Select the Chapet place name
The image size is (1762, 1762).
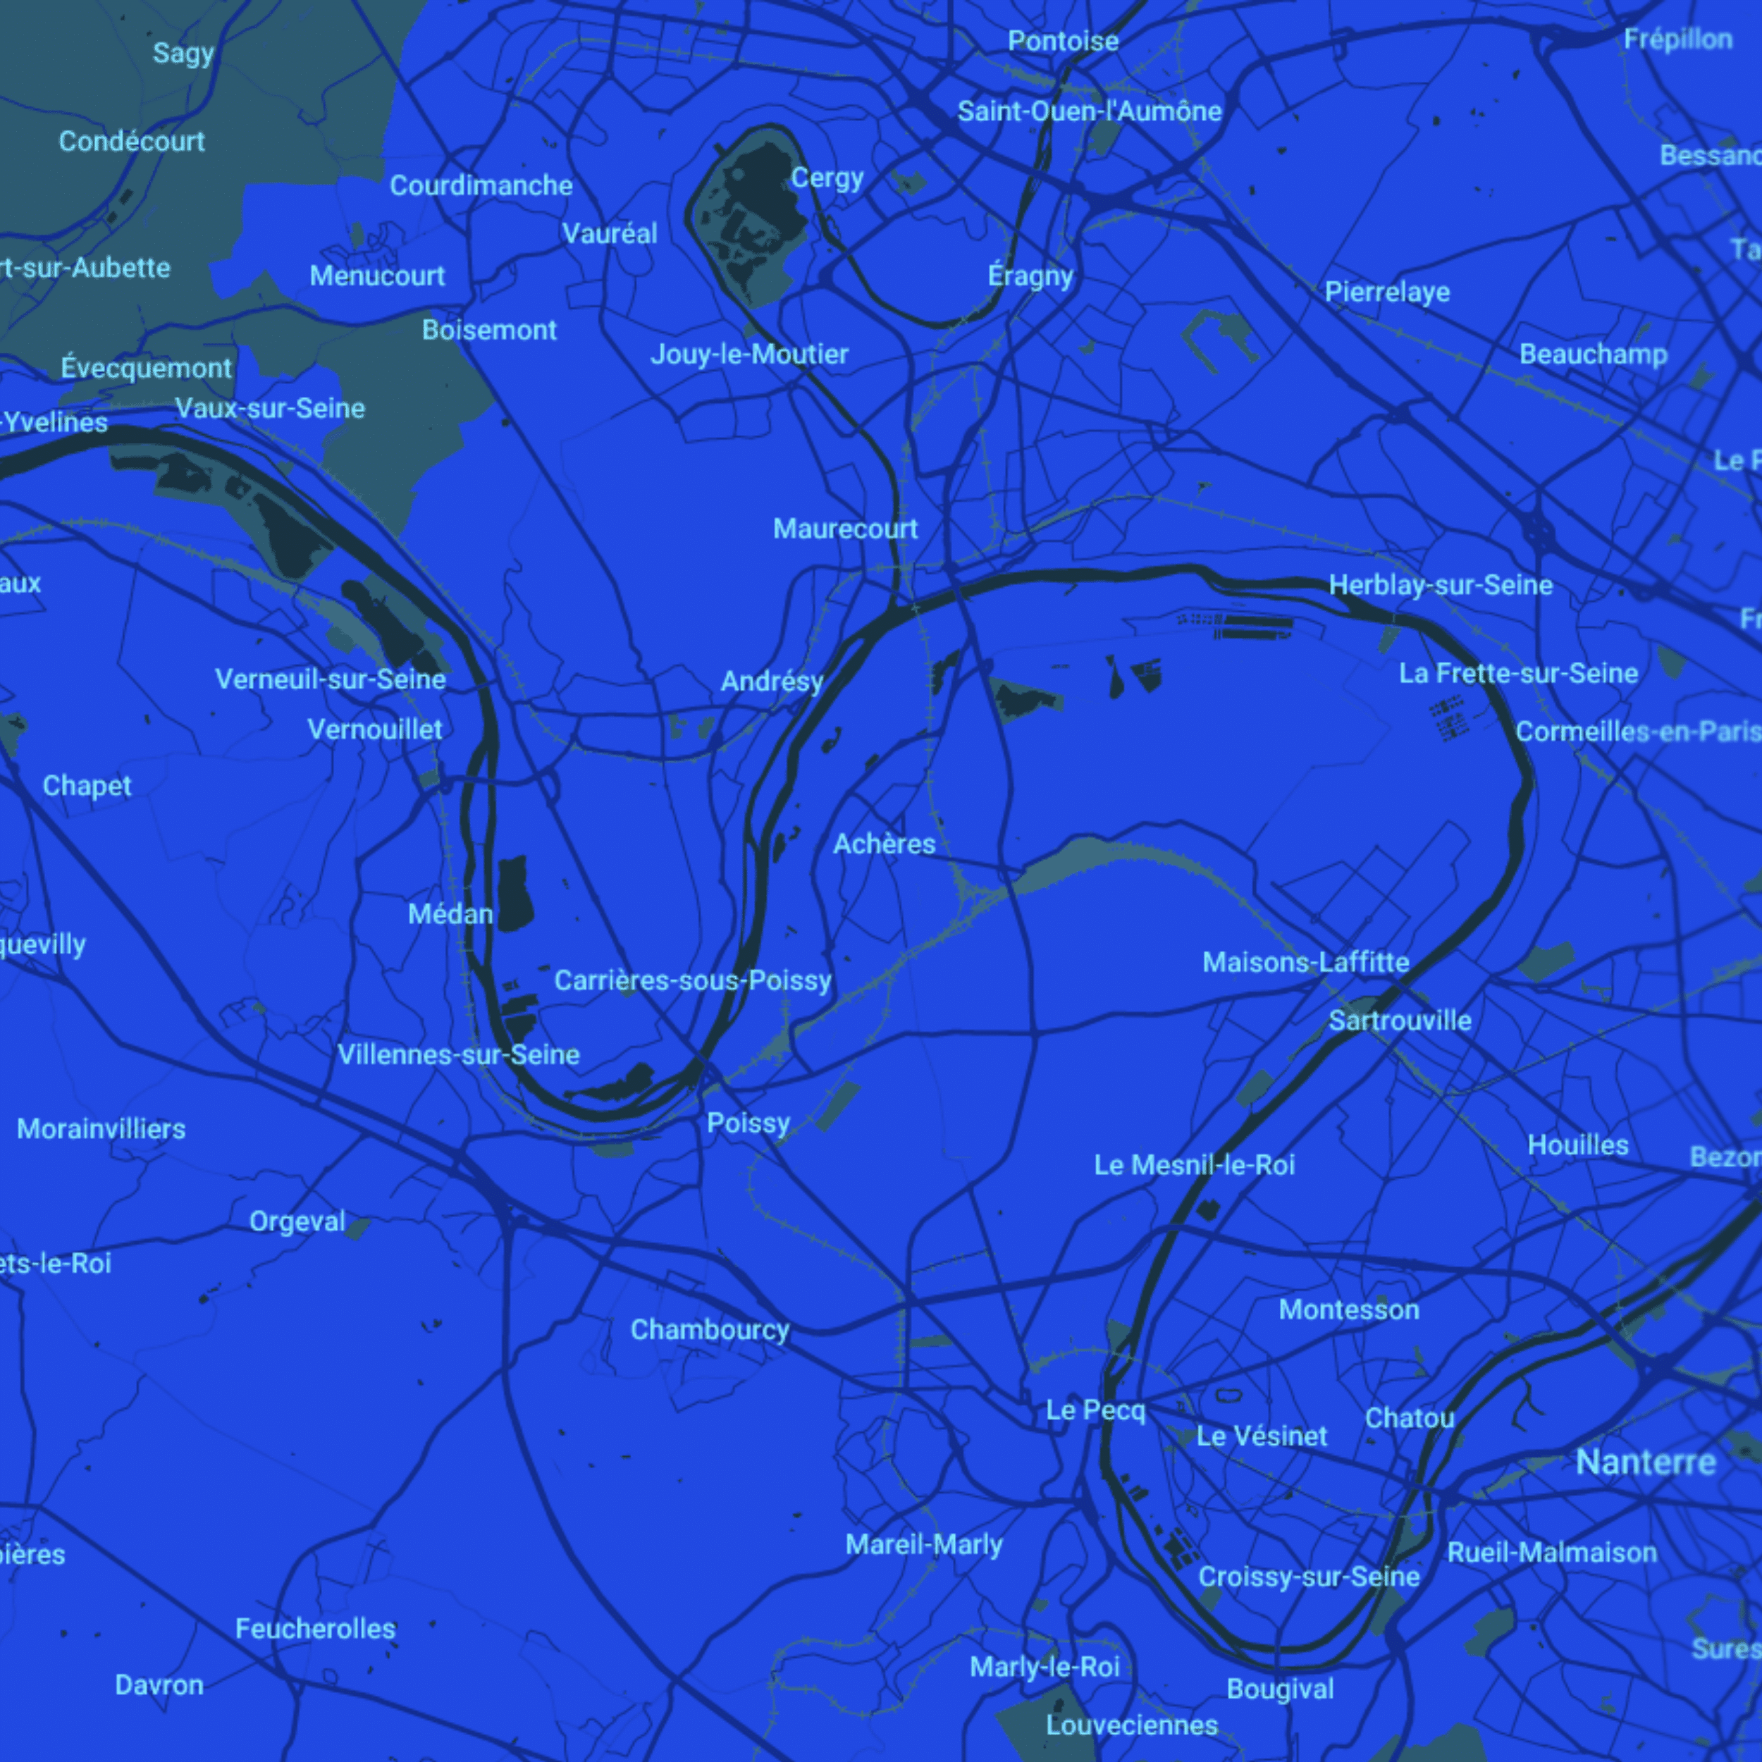(87, 787)
